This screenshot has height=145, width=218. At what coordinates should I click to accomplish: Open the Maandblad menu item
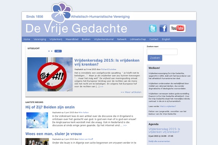click(72, 39)
